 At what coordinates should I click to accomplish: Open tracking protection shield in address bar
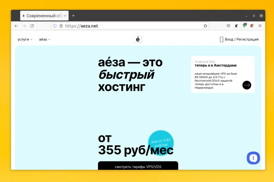(55, 26)
